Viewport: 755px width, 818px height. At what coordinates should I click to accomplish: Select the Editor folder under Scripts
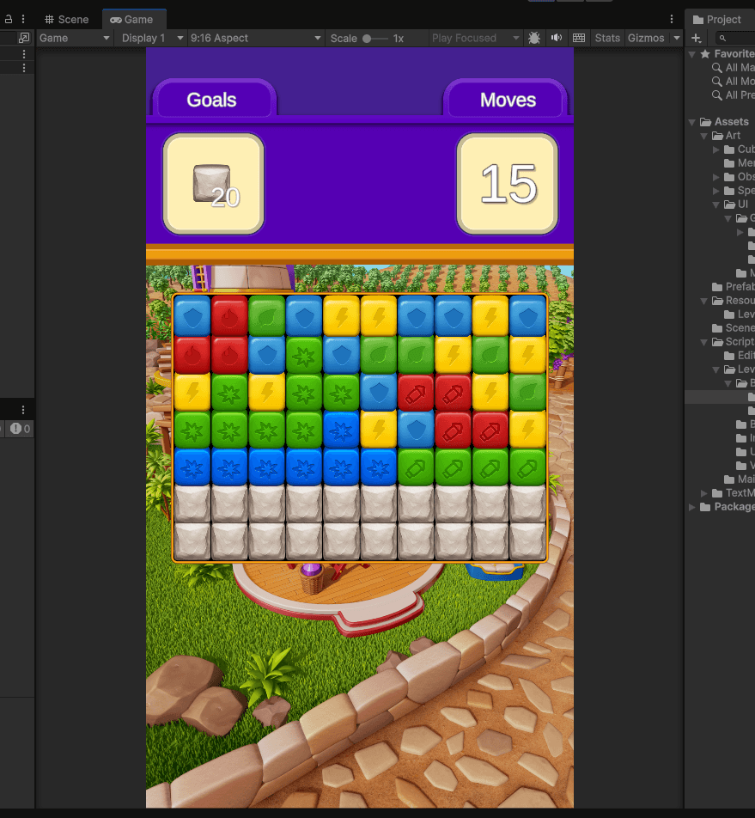tap(739, 355)
